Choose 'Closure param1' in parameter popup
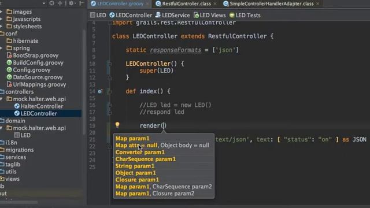Image resolution: width=370 pixels, height=208 pixels. tap(137, 180)
